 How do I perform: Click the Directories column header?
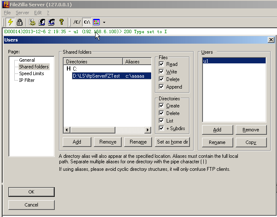point(93,61)
